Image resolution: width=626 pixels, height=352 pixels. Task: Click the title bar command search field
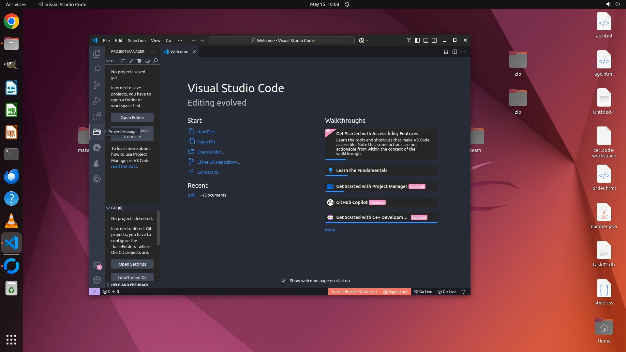click(x=282, y=40)
